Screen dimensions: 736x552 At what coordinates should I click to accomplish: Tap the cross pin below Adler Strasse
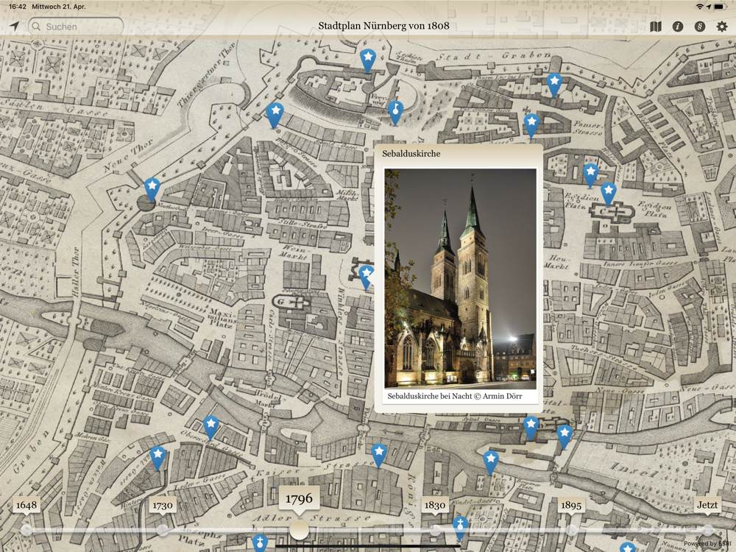click(260, 542)
